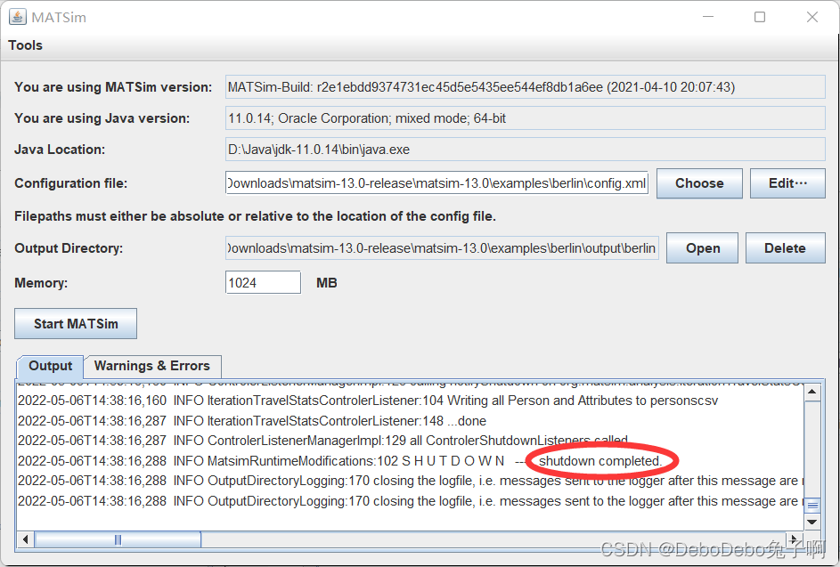Screen dimensions: 840x567
Task: Click the 'MB' unit label
Action: pos(326,283)
